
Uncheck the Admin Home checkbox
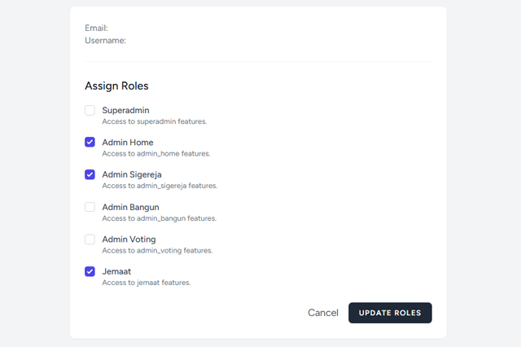point(90,143)
